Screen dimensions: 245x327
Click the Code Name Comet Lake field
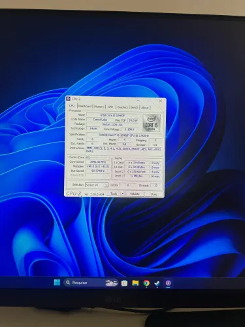point(99,120)
